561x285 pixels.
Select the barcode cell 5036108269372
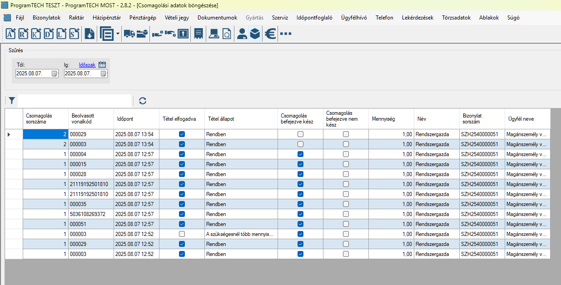coord(91,214)
